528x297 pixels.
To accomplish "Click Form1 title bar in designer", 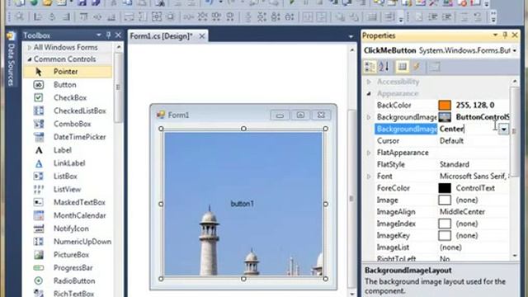I will click(243, 115).
